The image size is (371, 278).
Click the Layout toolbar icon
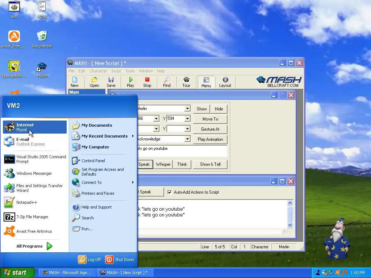click(225, 82)
